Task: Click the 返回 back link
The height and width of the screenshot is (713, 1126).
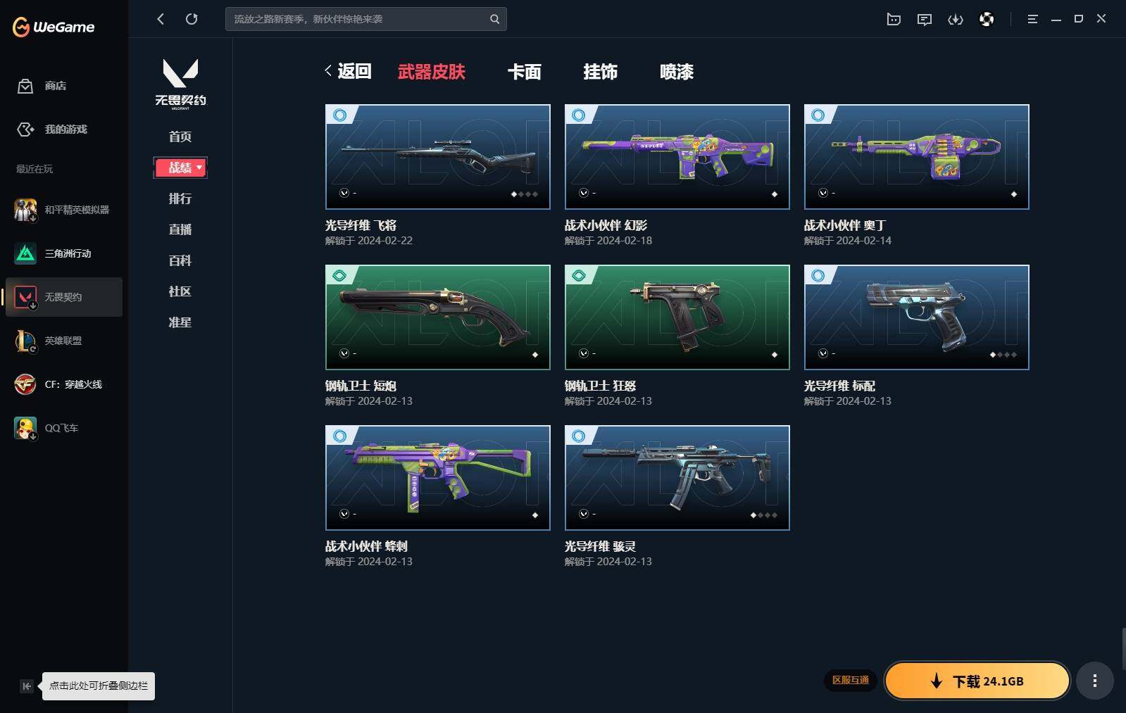Action: click(349, 71)
